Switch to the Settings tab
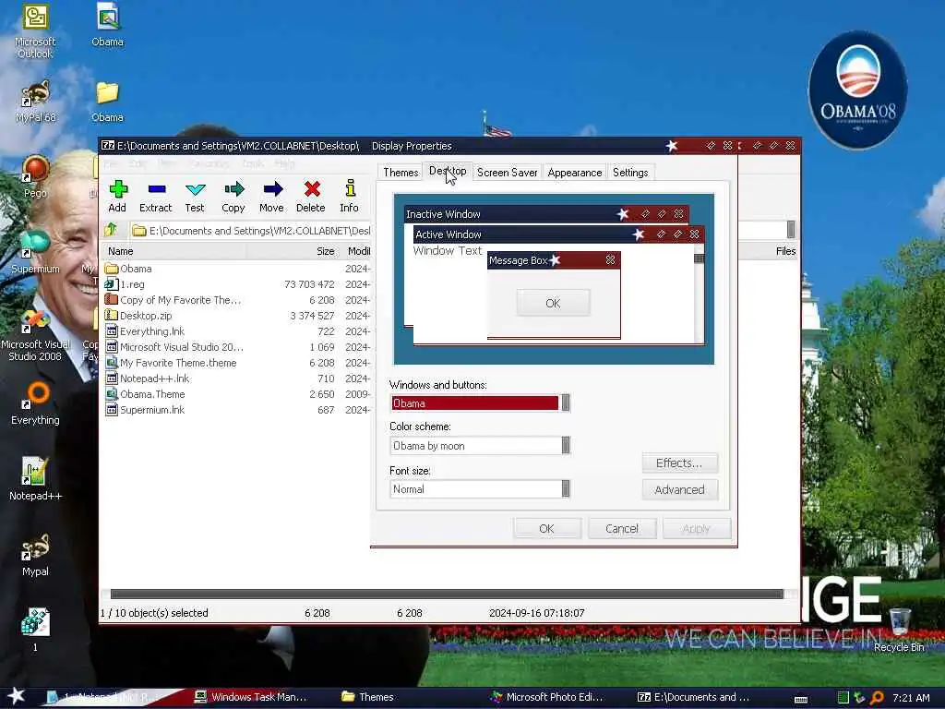 point(630,173)
